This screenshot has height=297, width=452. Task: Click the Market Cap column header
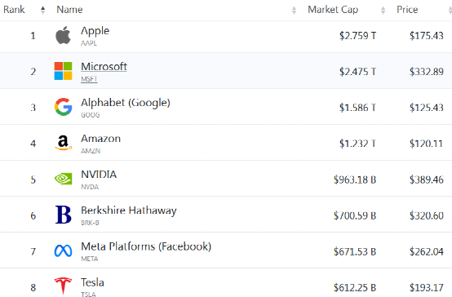click(333, 10)
